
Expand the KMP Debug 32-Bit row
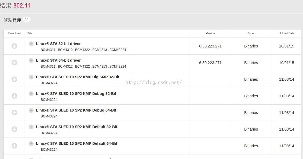tap(31, 94)
